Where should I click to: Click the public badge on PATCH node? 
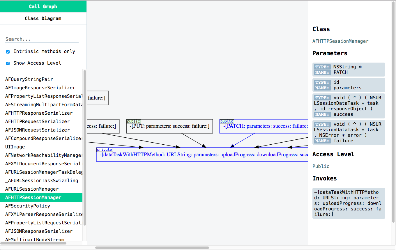(x=227, y=121)
